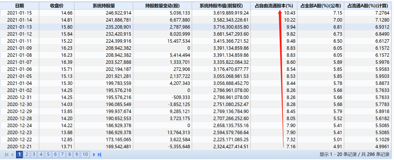Select the 2020-12-22 date cell
The width and height of the screenshot is (394, 160).
(20, 139)
